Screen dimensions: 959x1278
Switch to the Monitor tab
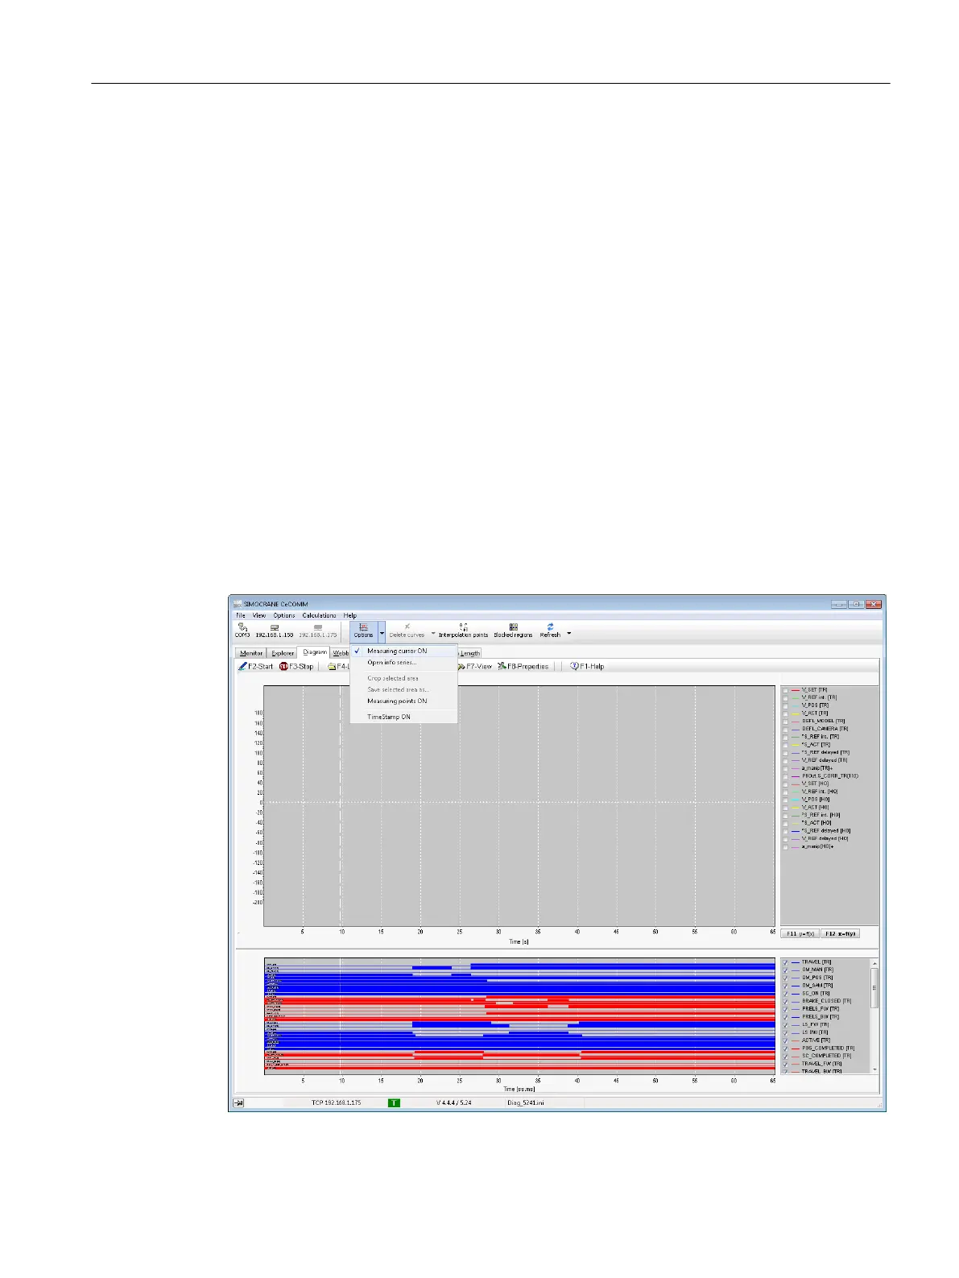[x=251, y=653]
